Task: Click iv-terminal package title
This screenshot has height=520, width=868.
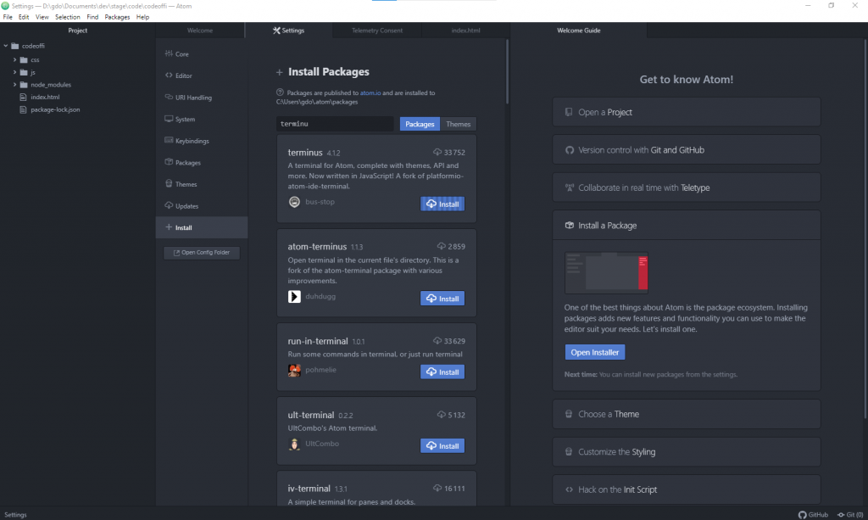Action: point(309,489)
